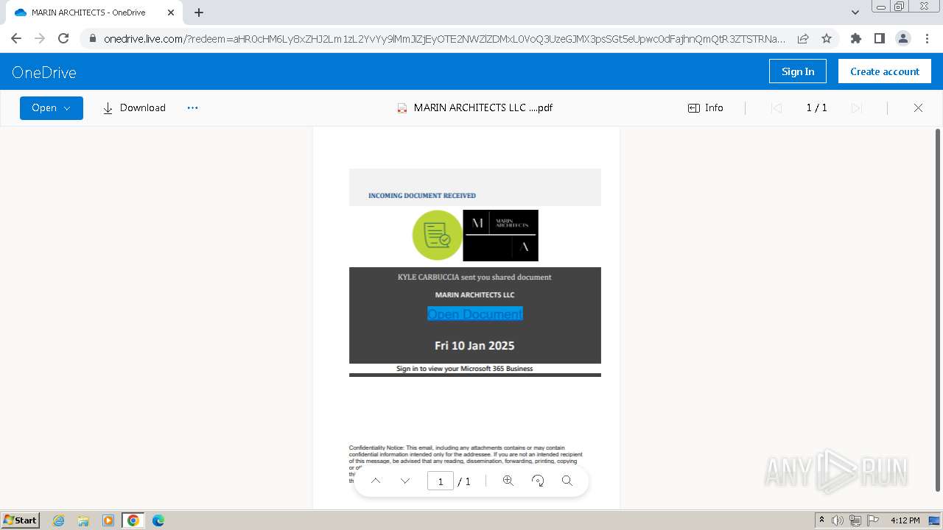This screenshot has height=530, width=943.
Task: Click the address bar URL field
Action: tap(444, 38)
